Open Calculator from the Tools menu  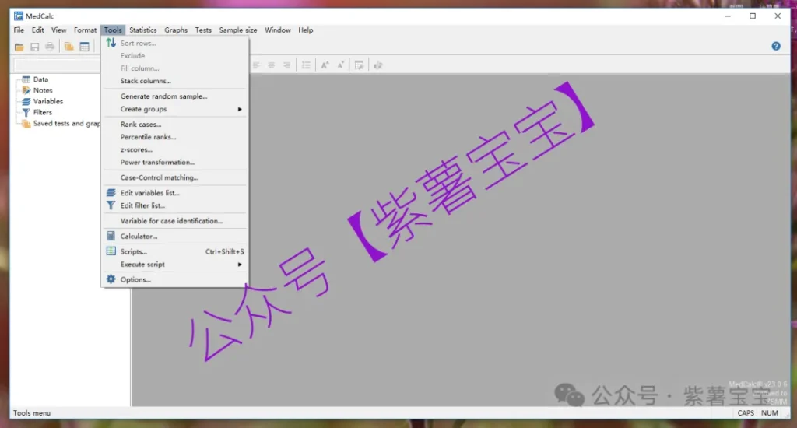[139, 237]
